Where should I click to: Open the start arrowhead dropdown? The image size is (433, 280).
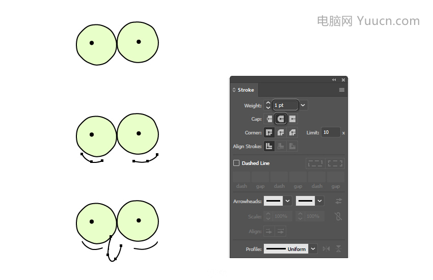[287, 201]
